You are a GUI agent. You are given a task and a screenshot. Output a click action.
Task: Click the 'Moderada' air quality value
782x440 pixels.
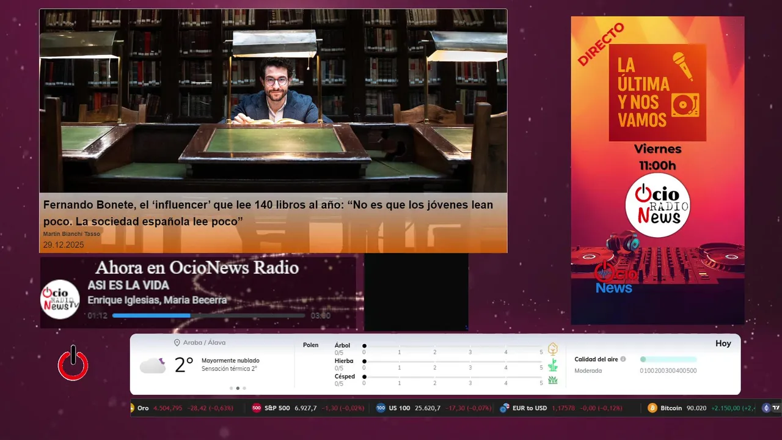coord(588,370)
